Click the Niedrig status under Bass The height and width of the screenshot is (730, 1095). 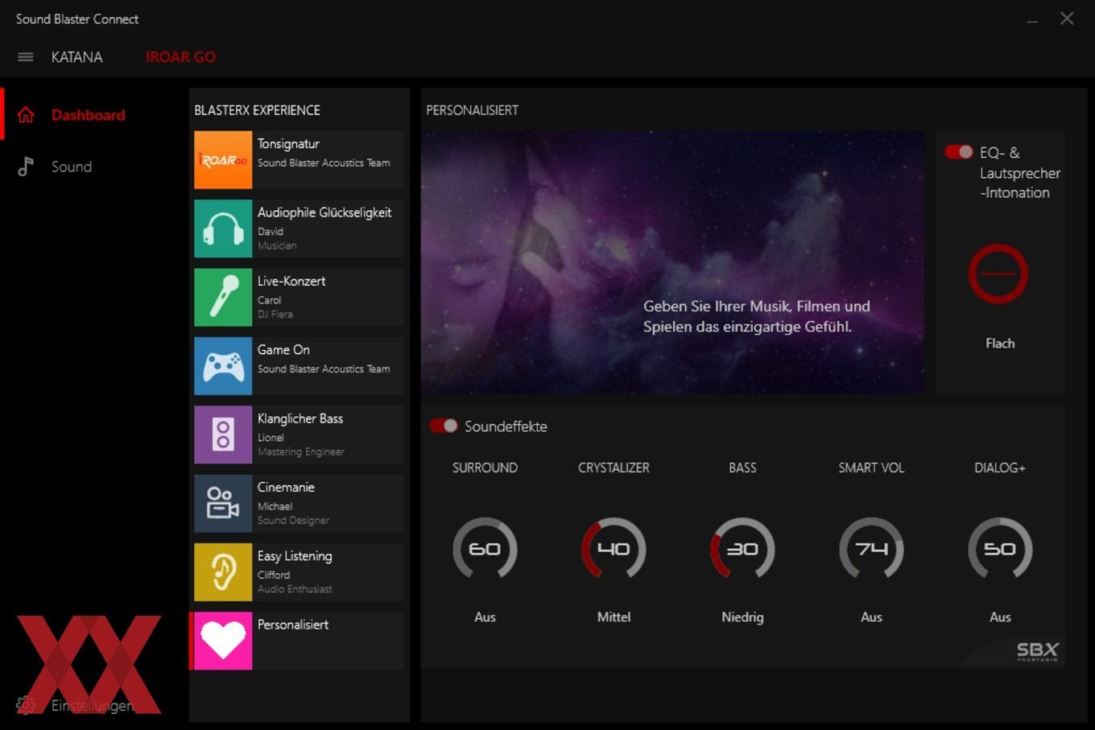(x=742, y=617)
